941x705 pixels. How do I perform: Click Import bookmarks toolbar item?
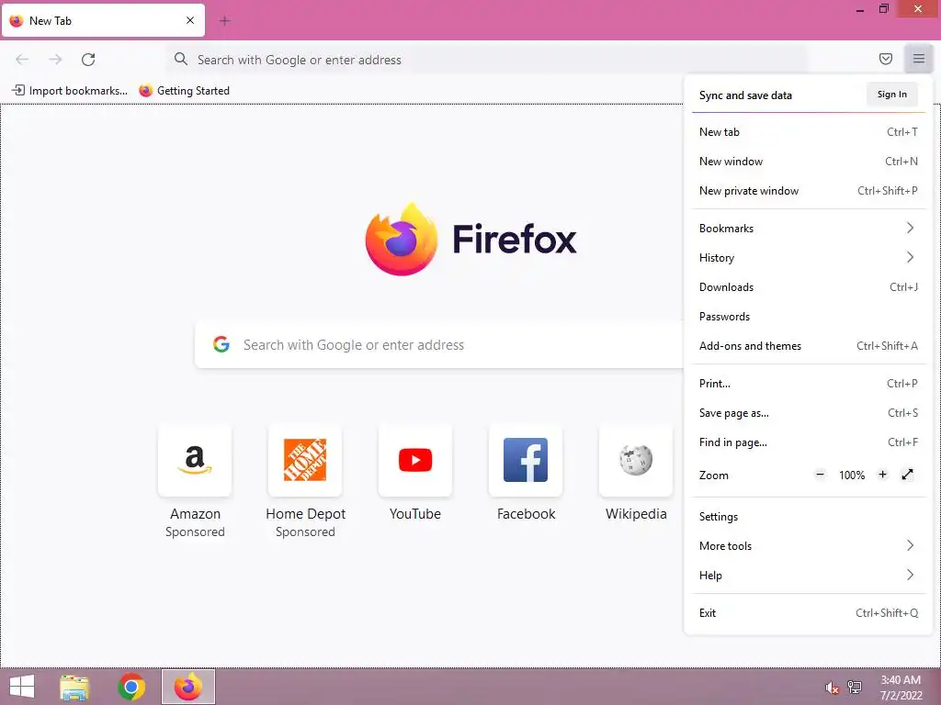pyautogui.click(x=70, y=91)
